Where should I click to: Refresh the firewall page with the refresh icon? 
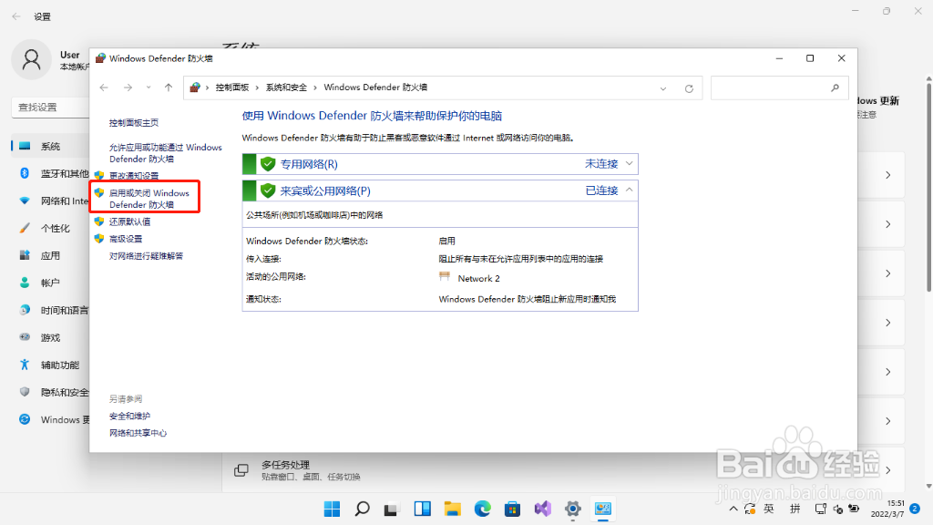[690, 87]
